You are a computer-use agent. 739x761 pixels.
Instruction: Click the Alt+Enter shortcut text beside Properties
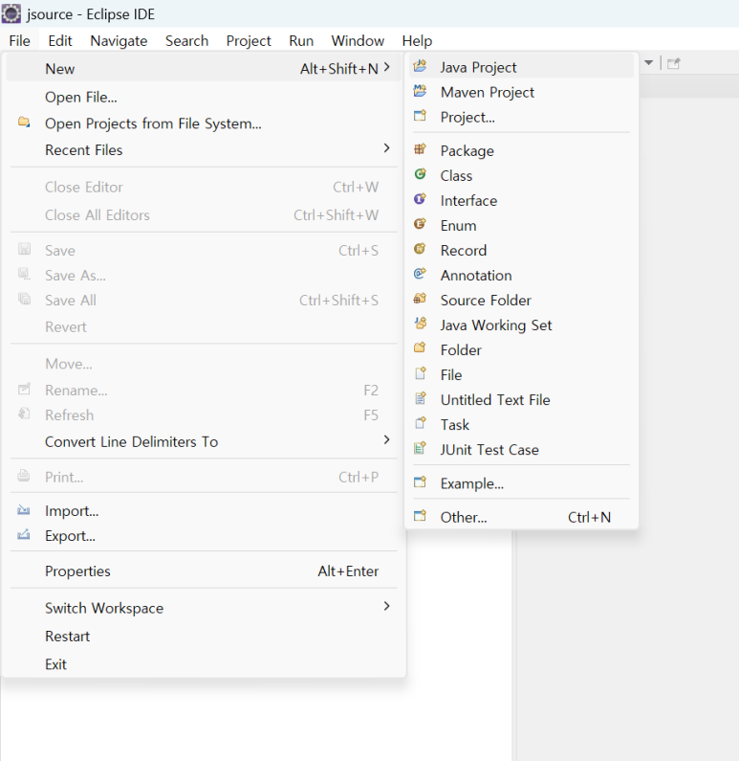(348, 571)
